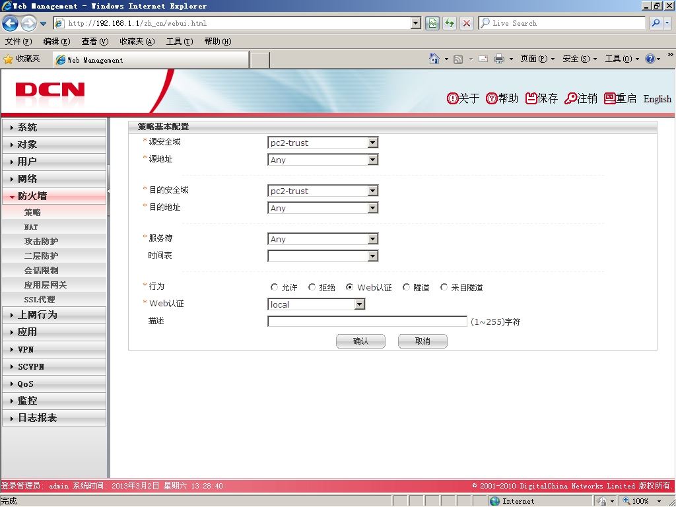The image size is (676, 507).
Task: Click the DCN logo
Action: point(50,90)
